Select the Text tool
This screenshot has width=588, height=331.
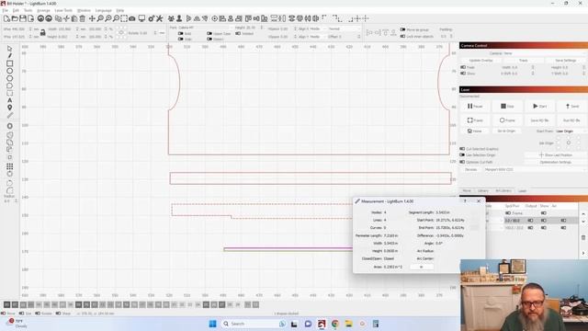click(10, 100)
